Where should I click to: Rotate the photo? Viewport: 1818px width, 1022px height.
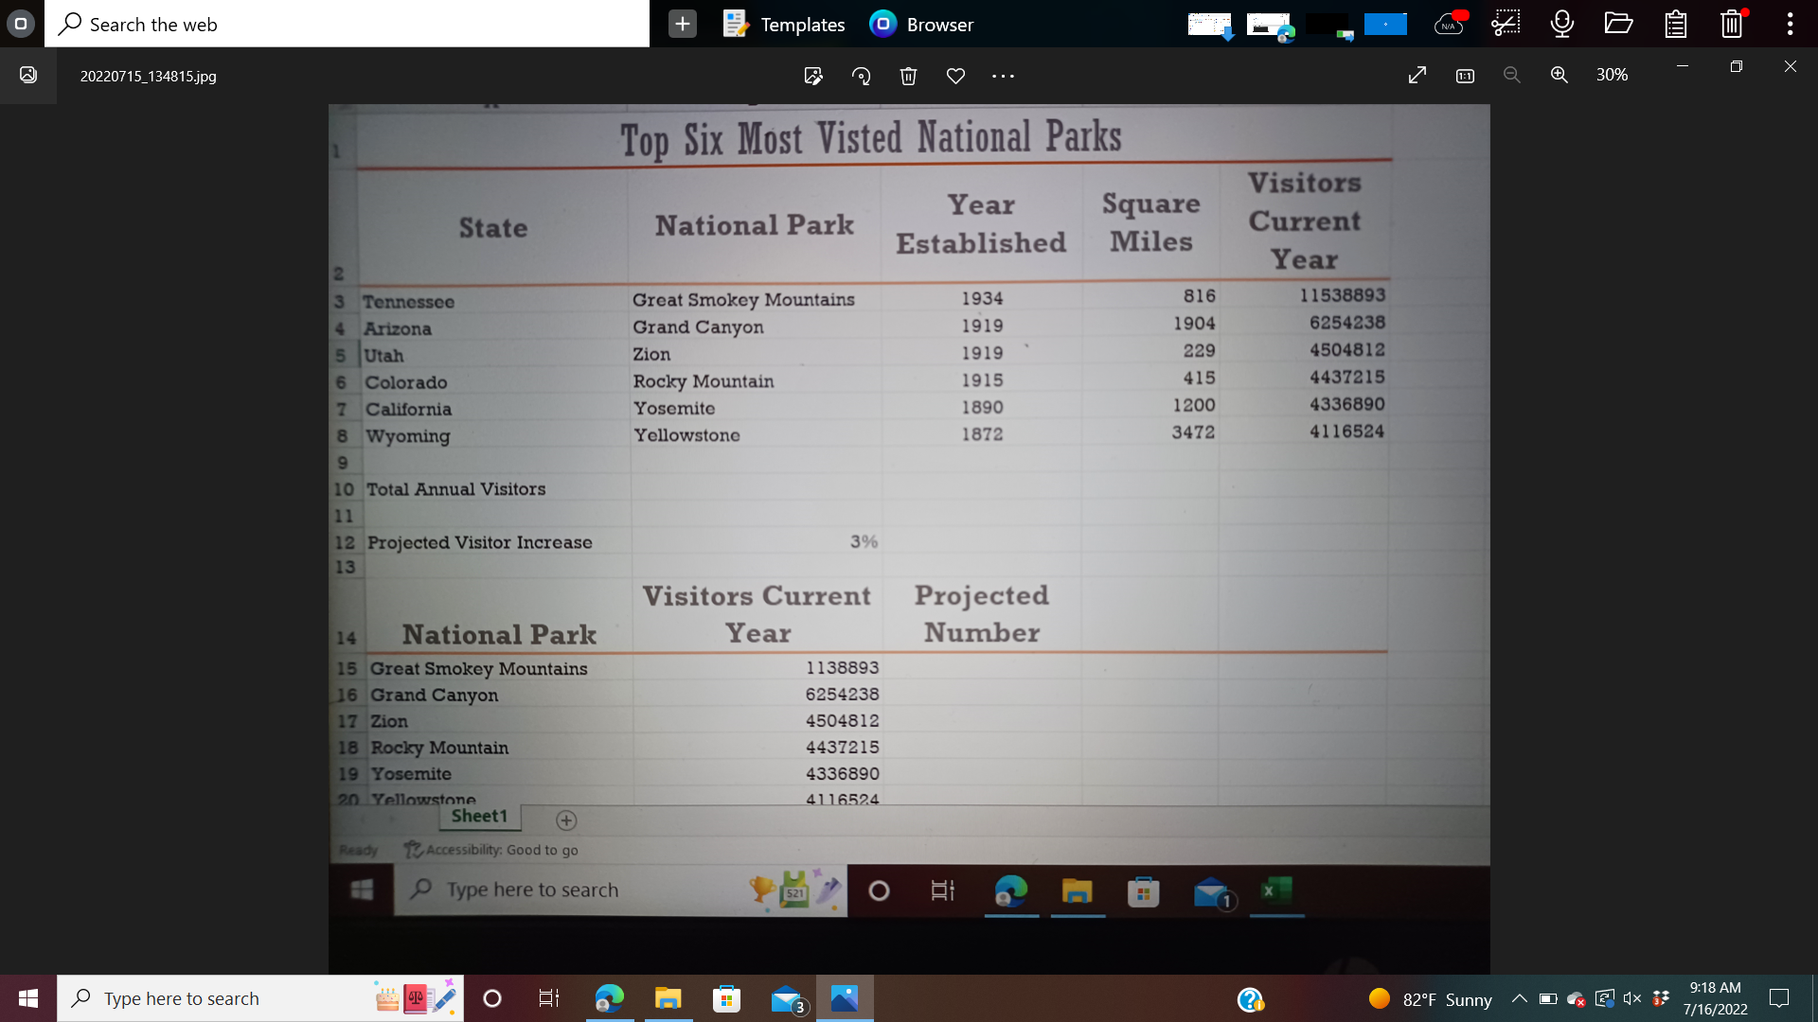tap(861, 76)
